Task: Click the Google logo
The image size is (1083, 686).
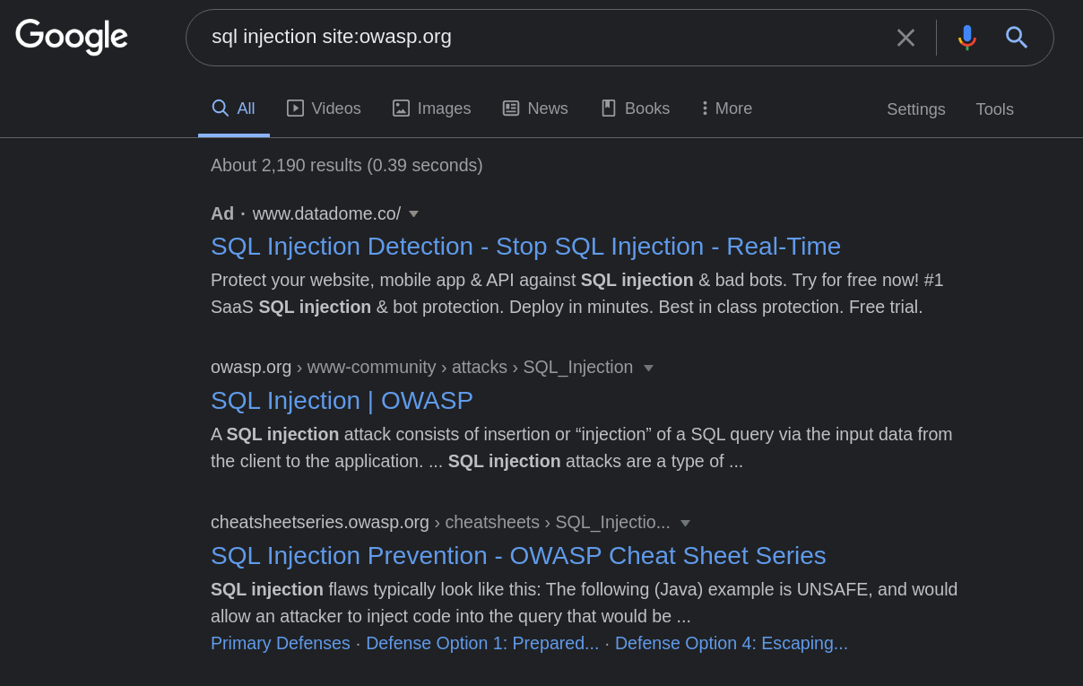Action: tap(72, 37)
